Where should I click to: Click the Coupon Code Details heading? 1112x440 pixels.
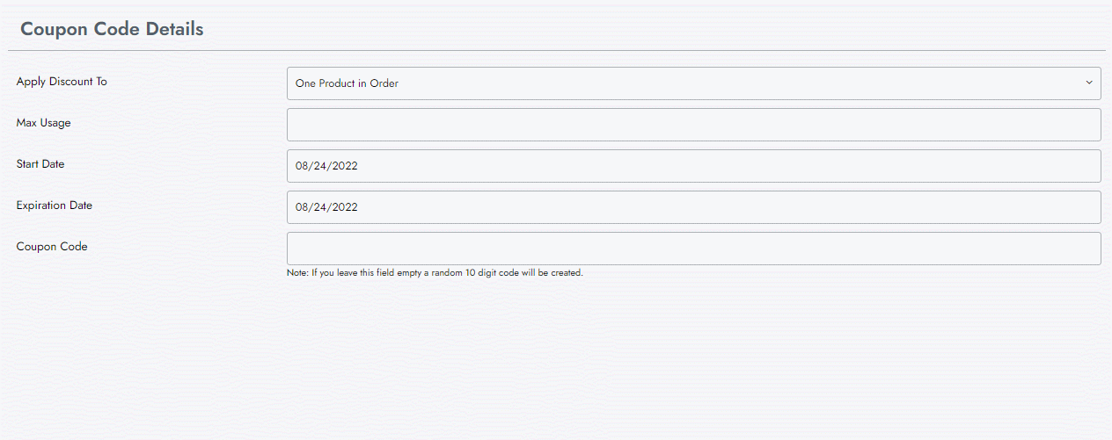112,29
